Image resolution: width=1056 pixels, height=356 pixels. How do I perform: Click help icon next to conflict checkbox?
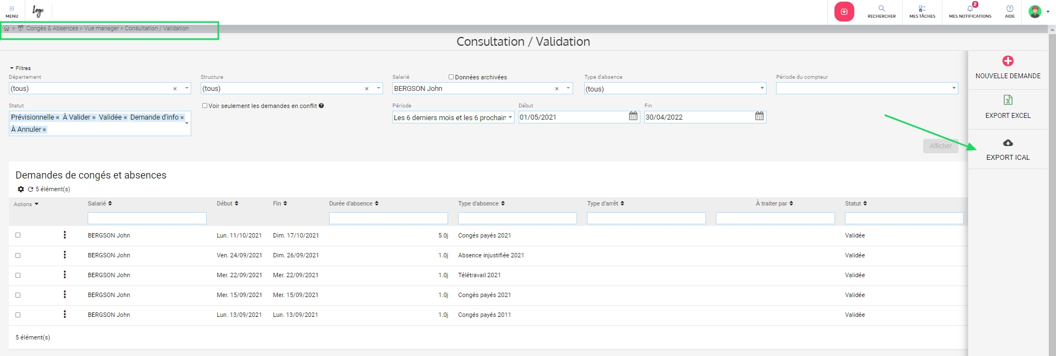[321, 106]
